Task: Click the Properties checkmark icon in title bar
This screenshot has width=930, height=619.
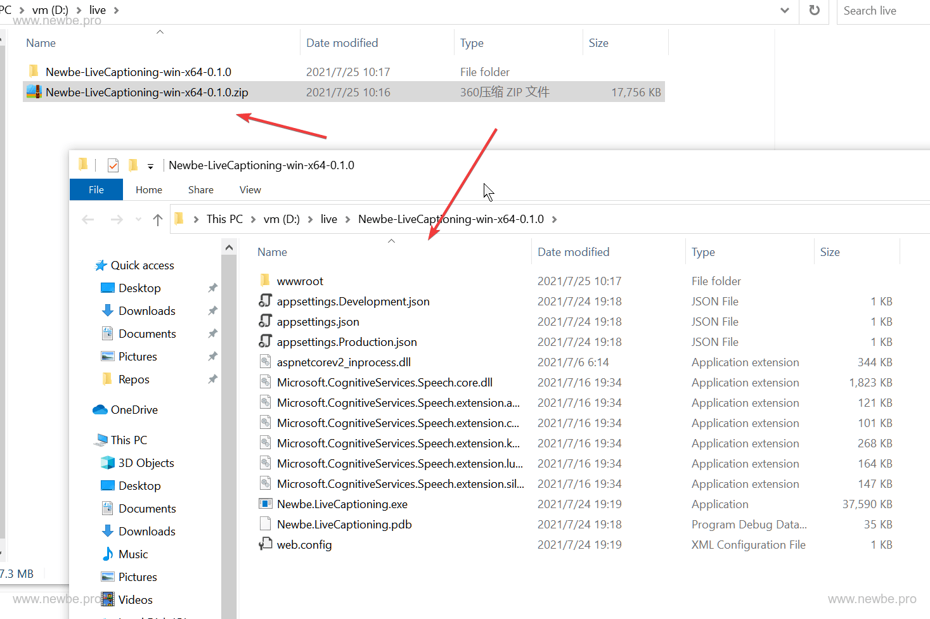Action: click(x=113, y=165)
